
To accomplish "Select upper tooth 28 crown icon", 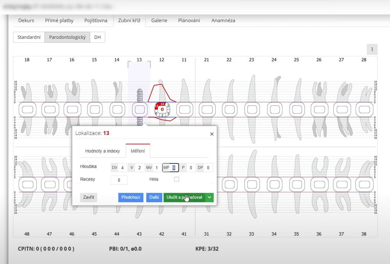I will tap(364, 110).
